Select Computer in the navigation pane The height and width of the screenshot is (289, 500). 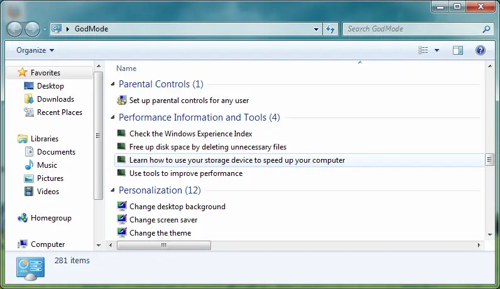pos(48,244)
